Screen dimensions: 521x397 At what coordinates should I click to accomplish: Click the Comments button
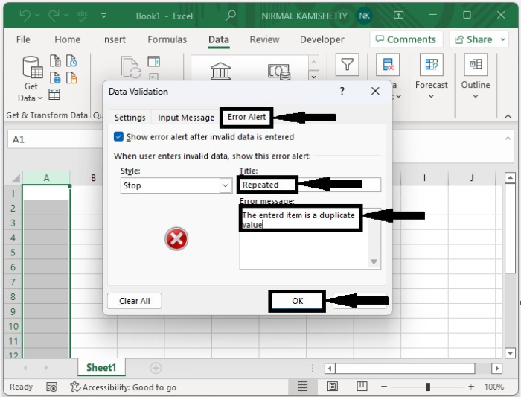406,39
